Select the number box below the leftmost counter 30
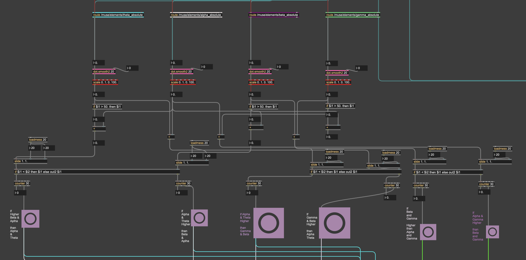The height and width of the screenshot is (260, 526). click(20, 193)
